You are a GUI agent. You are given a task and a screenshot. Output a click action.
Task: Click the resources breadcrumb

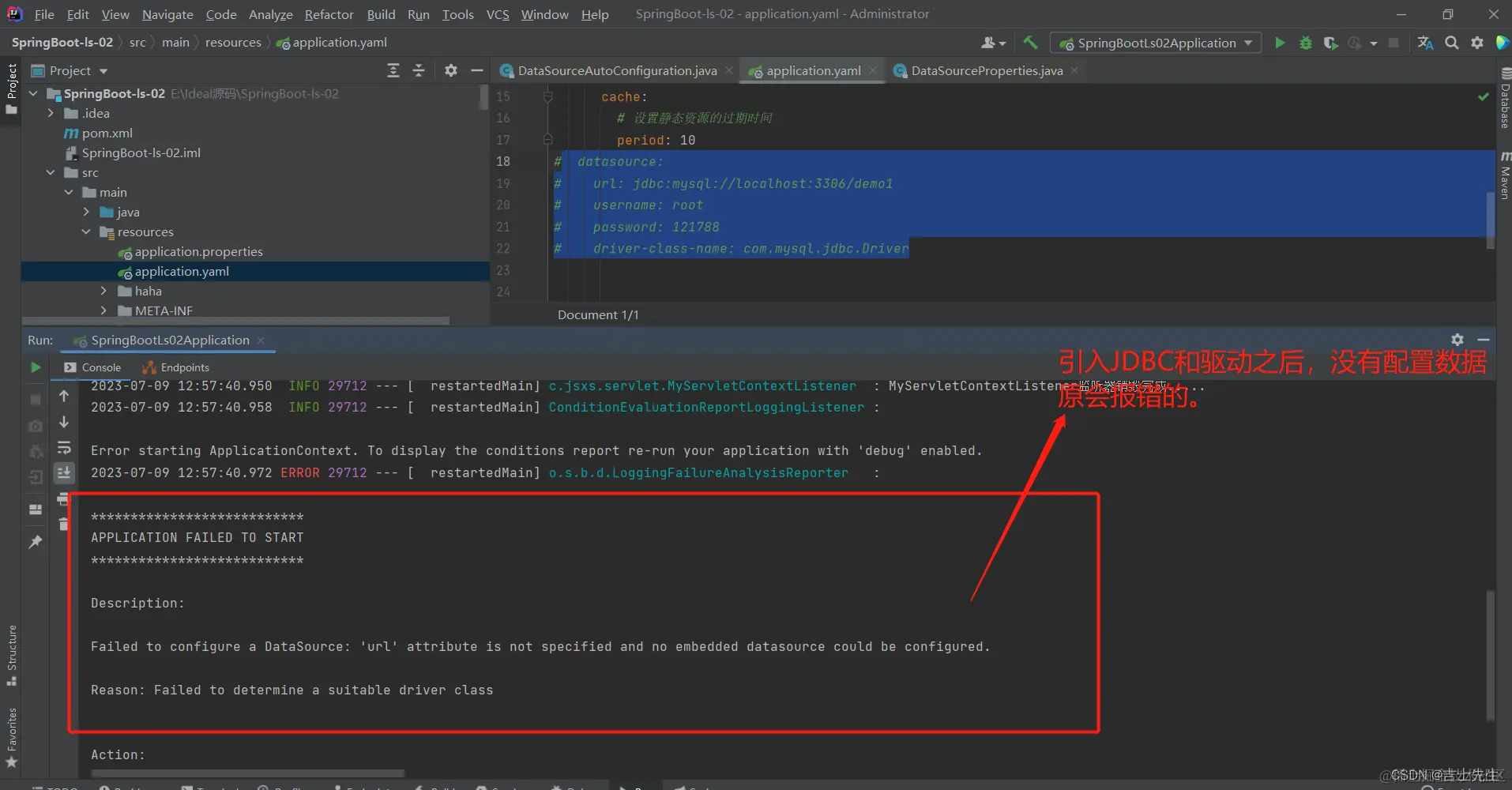(x=233, y=42)
